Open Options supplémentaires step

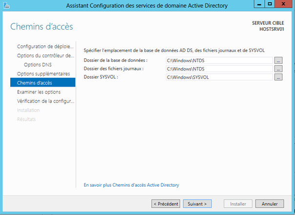coord(43,74)
